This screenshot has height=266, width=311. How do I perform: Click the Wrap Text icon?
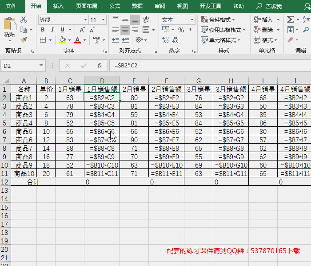point(146,20)
